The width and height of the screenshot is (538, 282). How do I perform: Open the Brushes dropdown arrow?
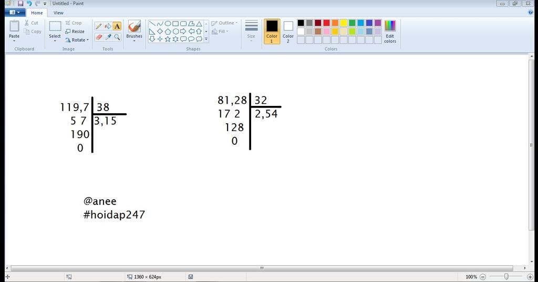[x=134, y=41]
